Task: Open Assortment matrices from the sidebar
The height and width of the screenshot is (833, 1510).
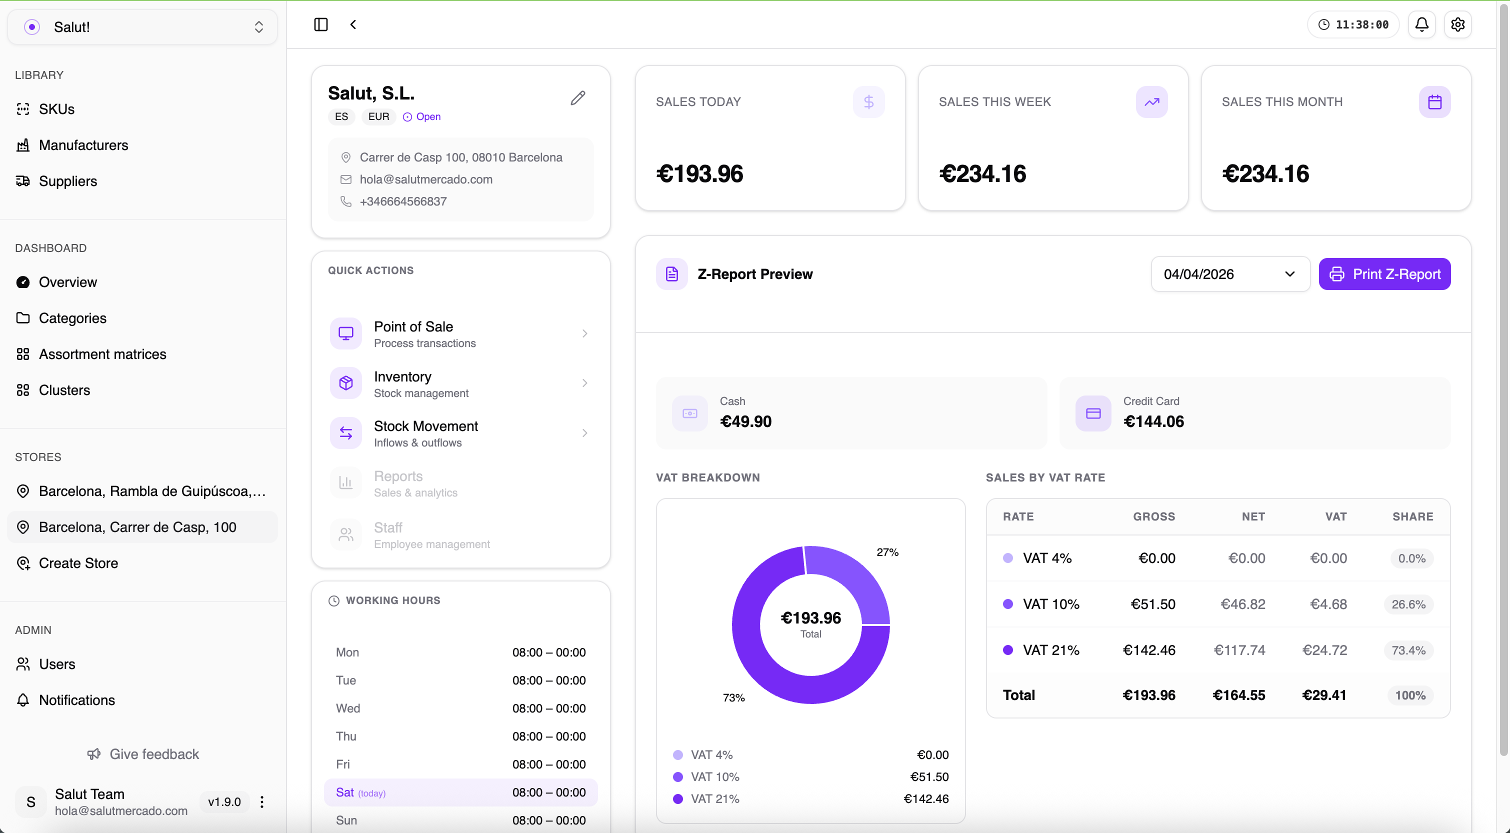Action: [102, 354]
